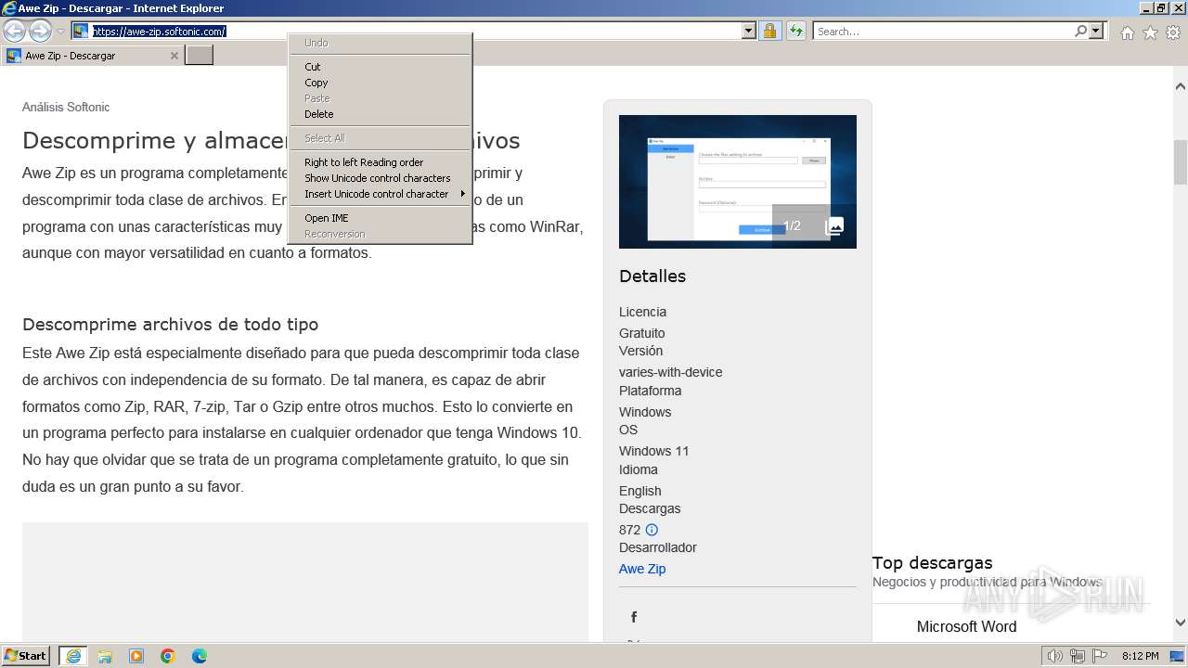1188x668 pixels.
Task: Click the downloads info icon
Action: (x=652, y=530)
